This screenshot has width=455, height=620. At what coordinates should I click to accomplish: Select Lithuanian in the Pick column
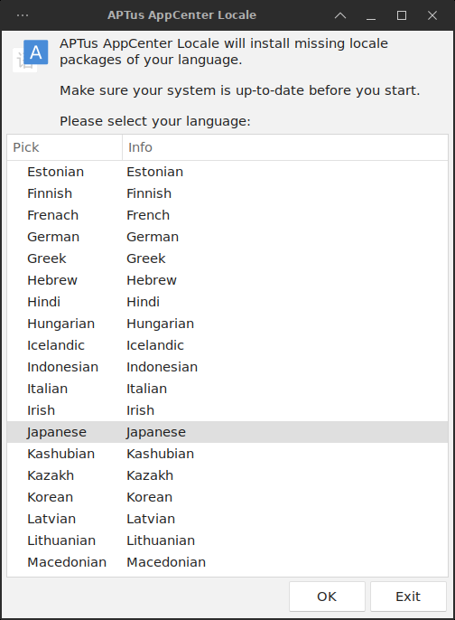(x=61, y=540)
